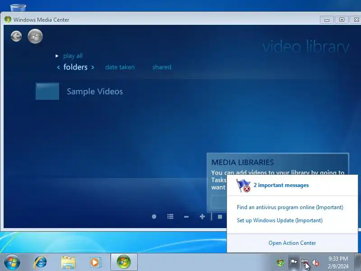The height and width of the screenshot is (271, 361).
Task: Click the right chevron beside folders
Action: [x=93, y=67]
